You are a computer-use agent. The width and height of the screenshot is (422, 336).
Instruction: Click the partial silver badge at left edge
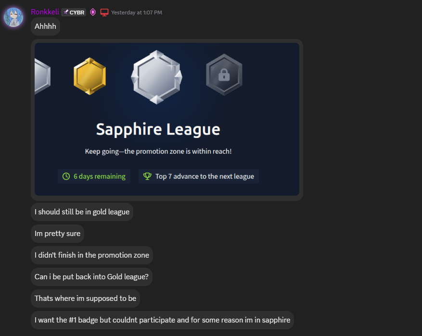(42, 76)
